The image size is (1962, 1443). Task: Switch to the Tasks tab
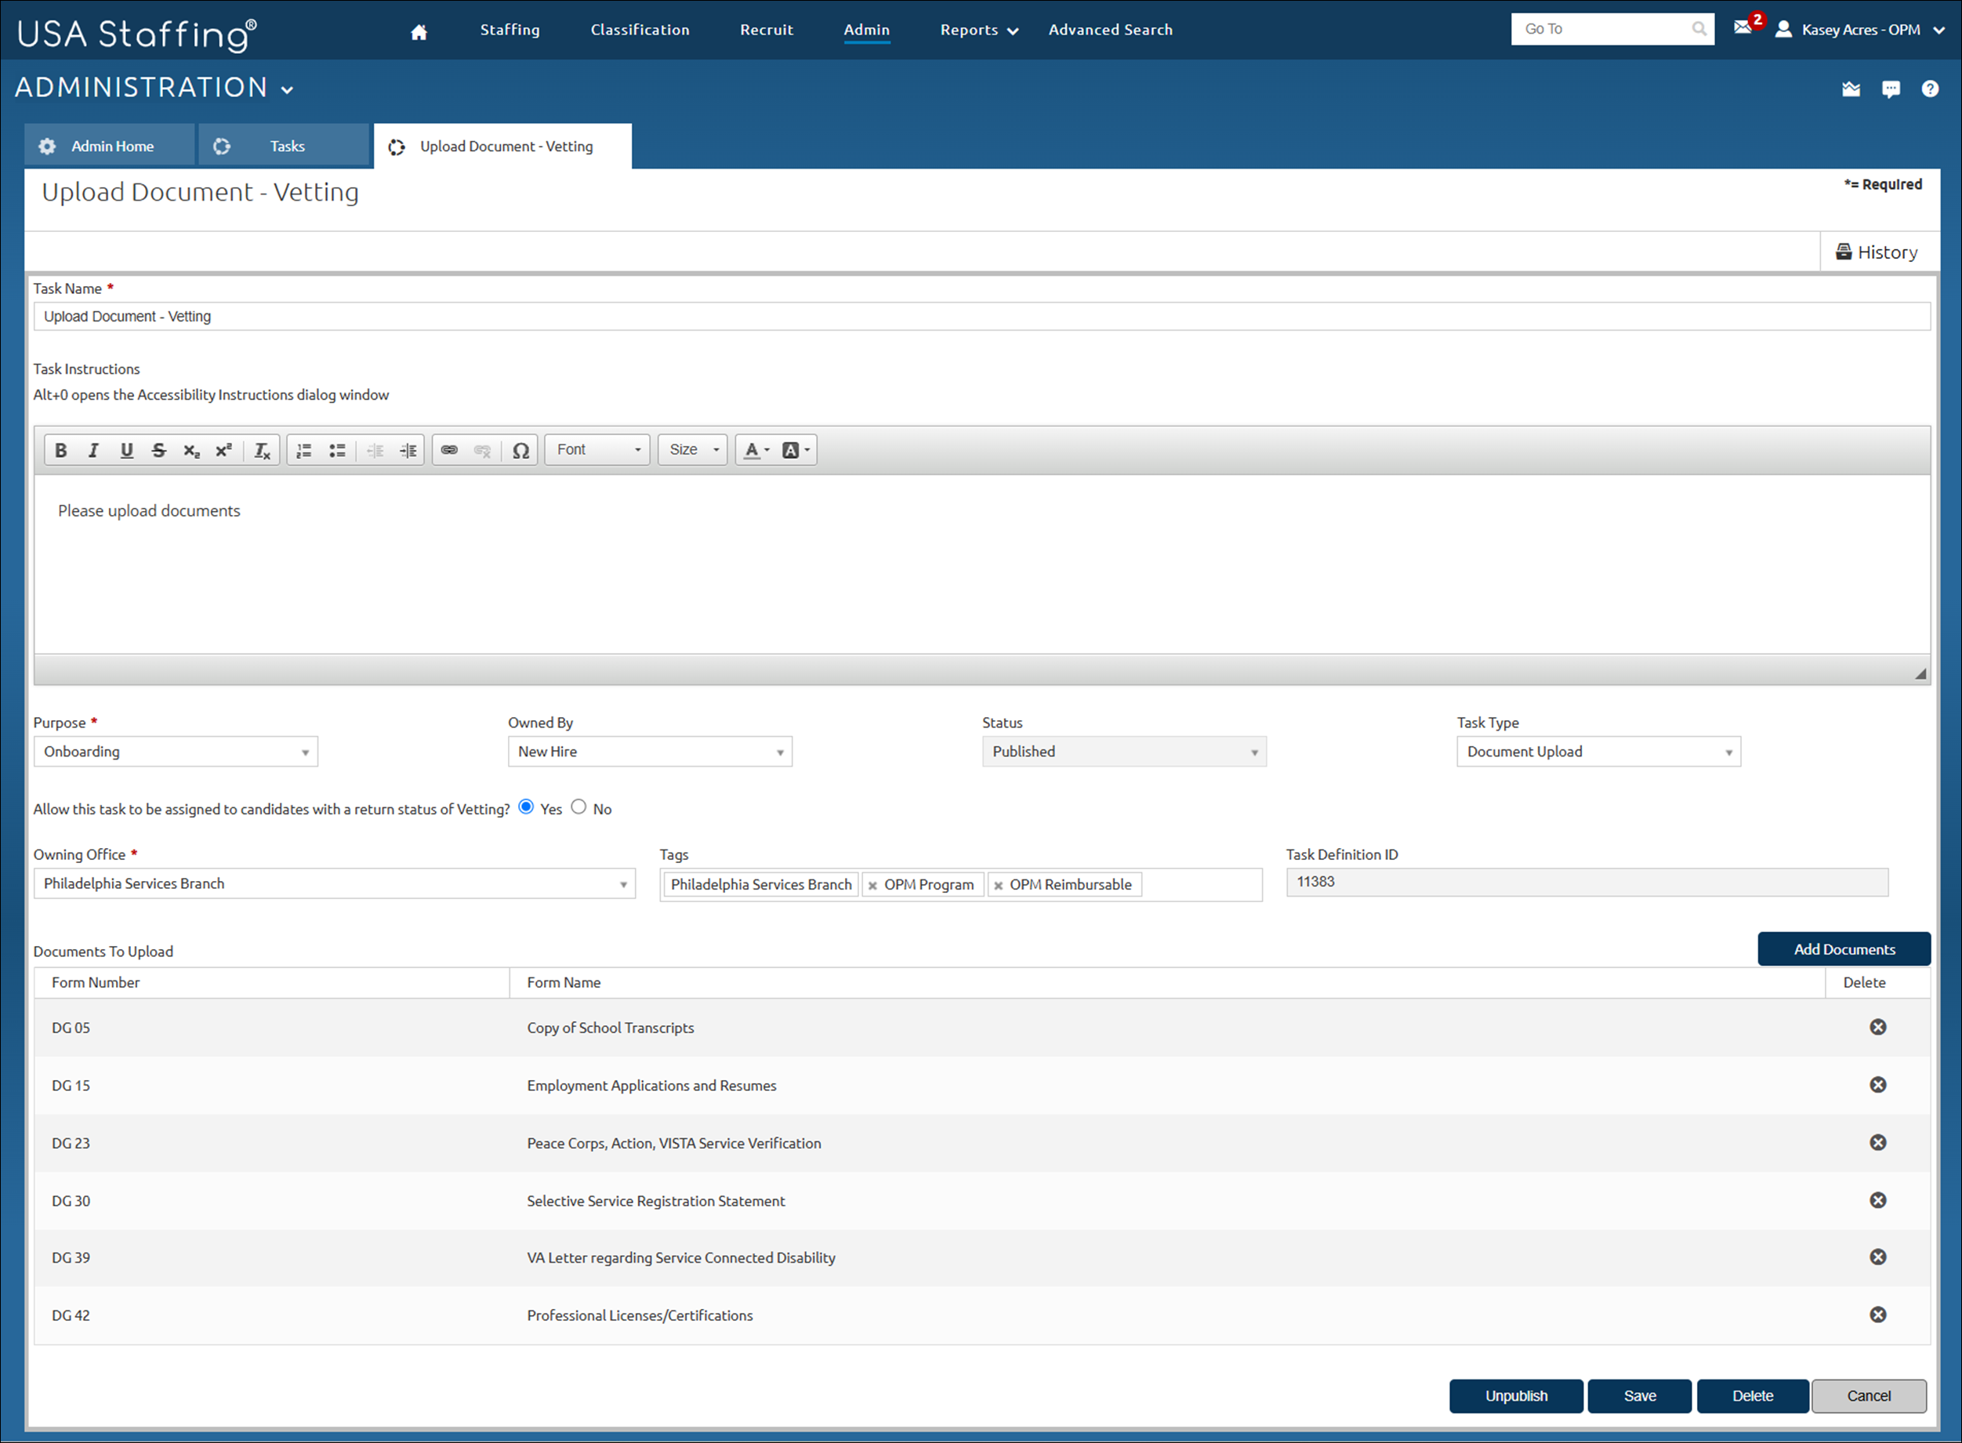[284, 146]
